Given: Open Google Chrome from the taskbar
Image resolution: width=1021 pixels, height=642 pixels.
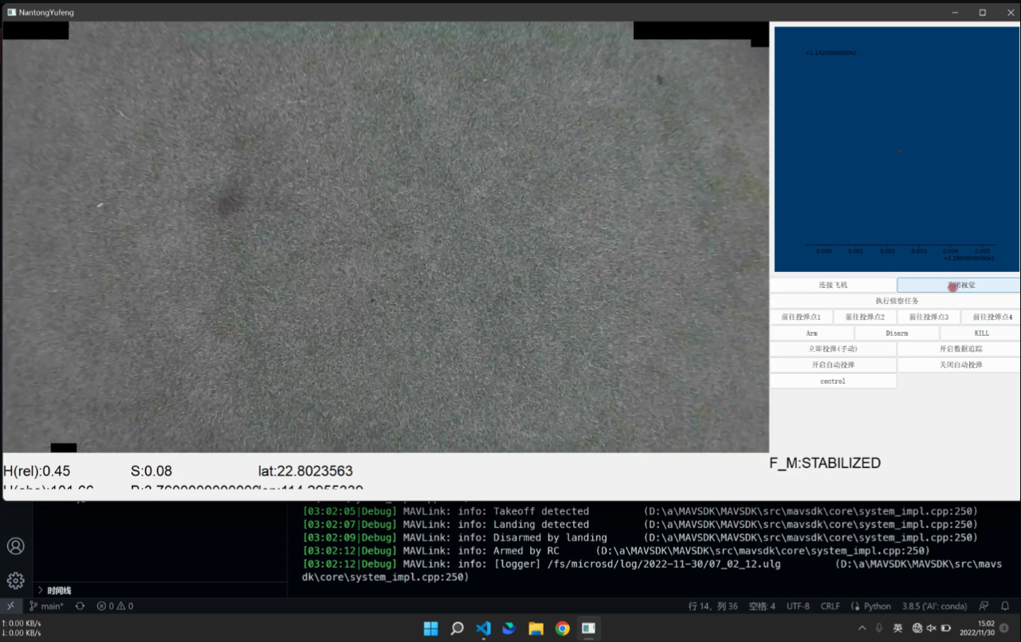Looking at the screenshot, I should pos(562,628).
